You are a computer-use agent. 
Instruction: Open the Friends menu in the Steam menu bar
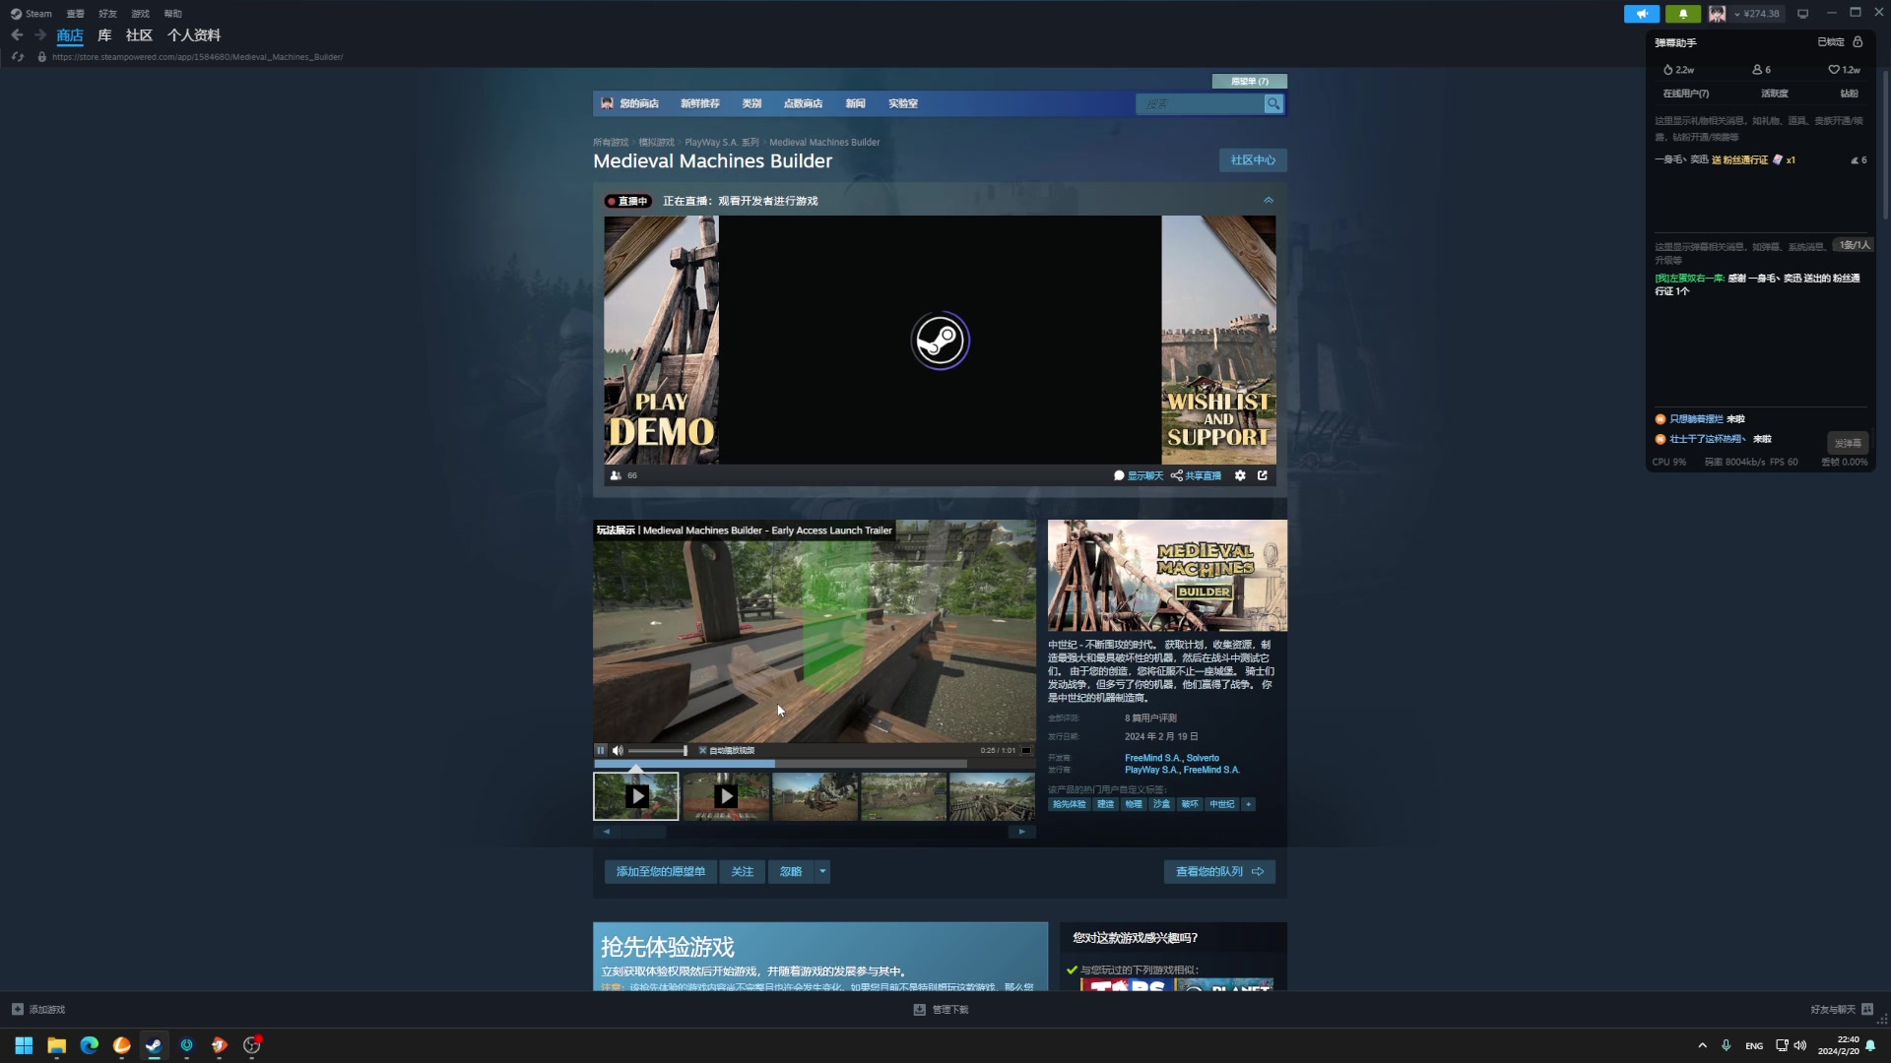click(107, 14)
